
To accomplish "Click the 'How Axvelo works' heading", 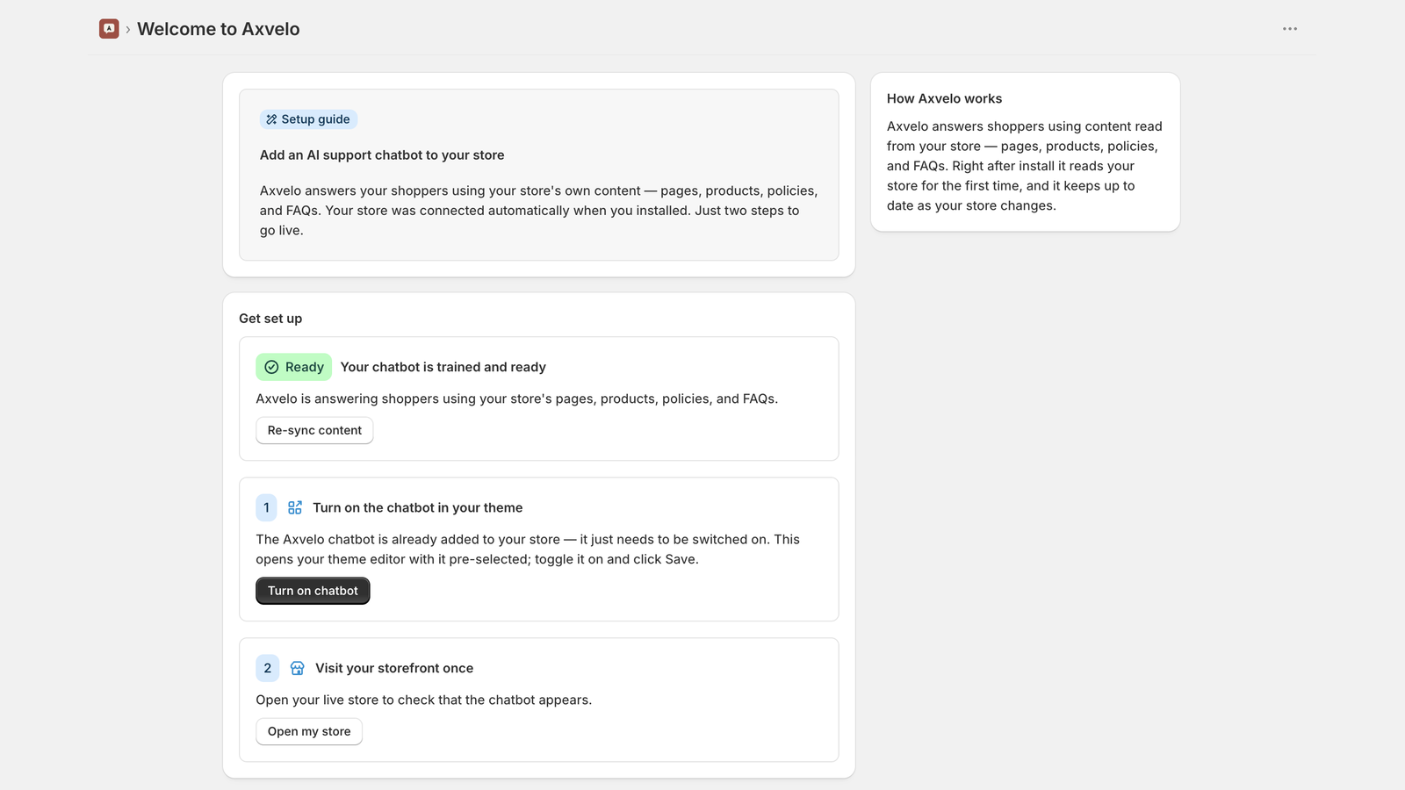I will click(x=944, y=98).
